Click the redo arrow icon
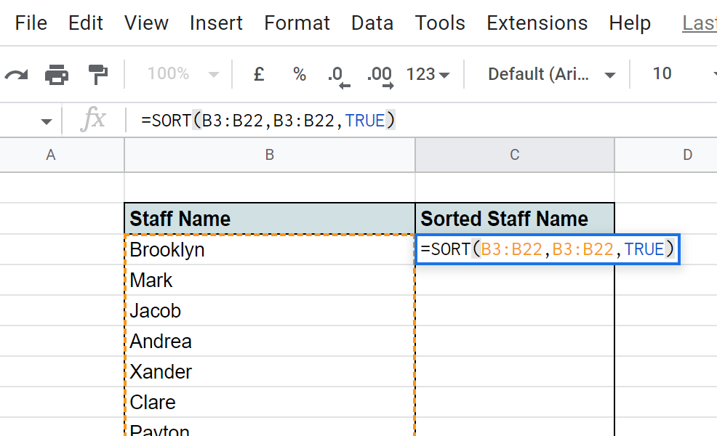Viewport: 717px width, 436px height. pyautogui.click(x=16, y=74)
